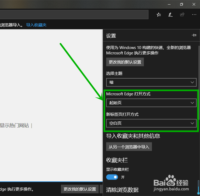
Task: Click the 导入收藏夹 link
Action: 36,25
